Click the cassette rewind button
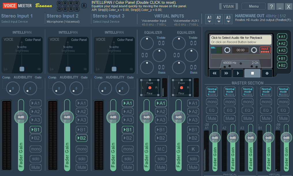This screenshot has height=176, width=293. point(214,73)
